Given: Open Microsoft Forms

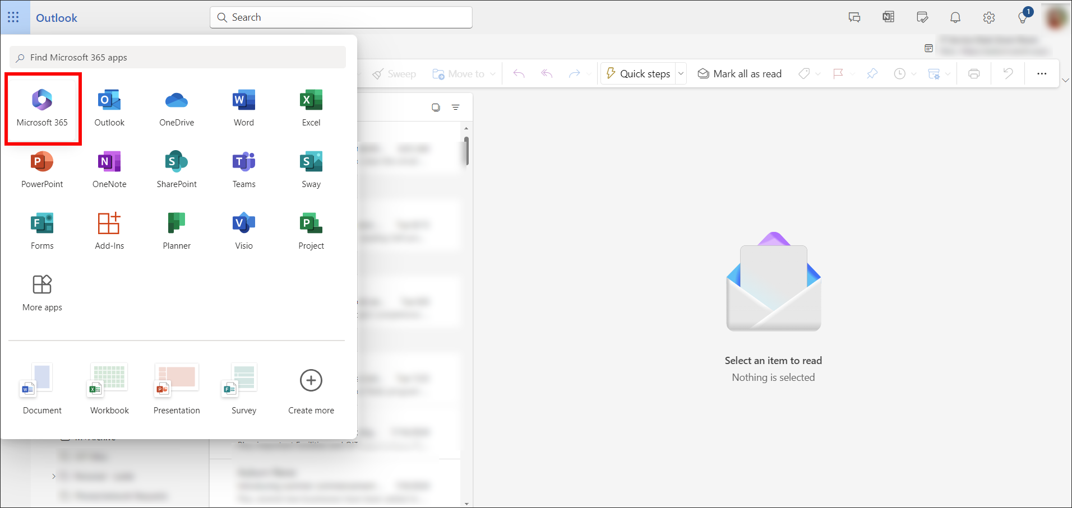Looking at the screenshot, I should [42, 231].
